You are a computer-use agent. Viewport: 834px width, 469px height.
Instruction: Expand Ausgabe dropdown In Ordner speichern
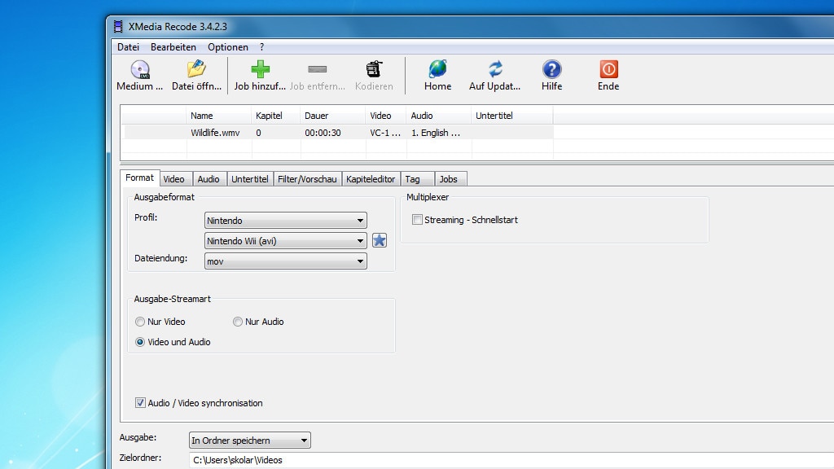249,441
